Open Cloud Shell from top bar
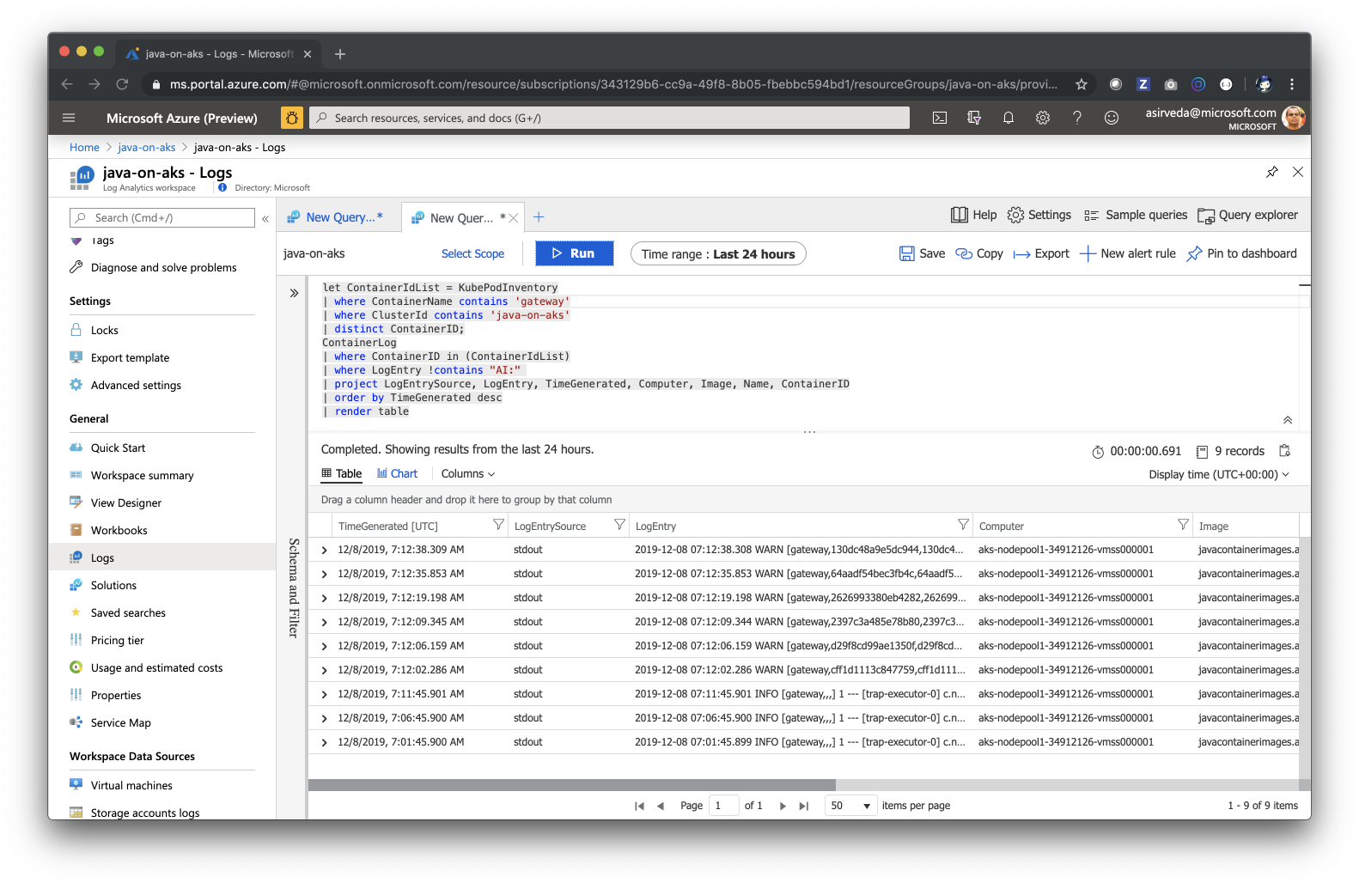Screen dimensions: 1359x883 (940, 118)
